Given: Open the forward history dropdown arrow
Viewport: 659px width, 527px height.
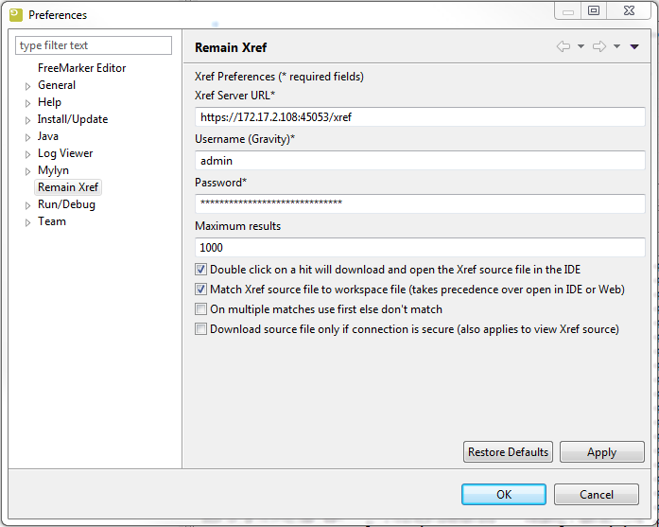Looking at the screenshot, I should pyautogui.click(x=616, y=46).
